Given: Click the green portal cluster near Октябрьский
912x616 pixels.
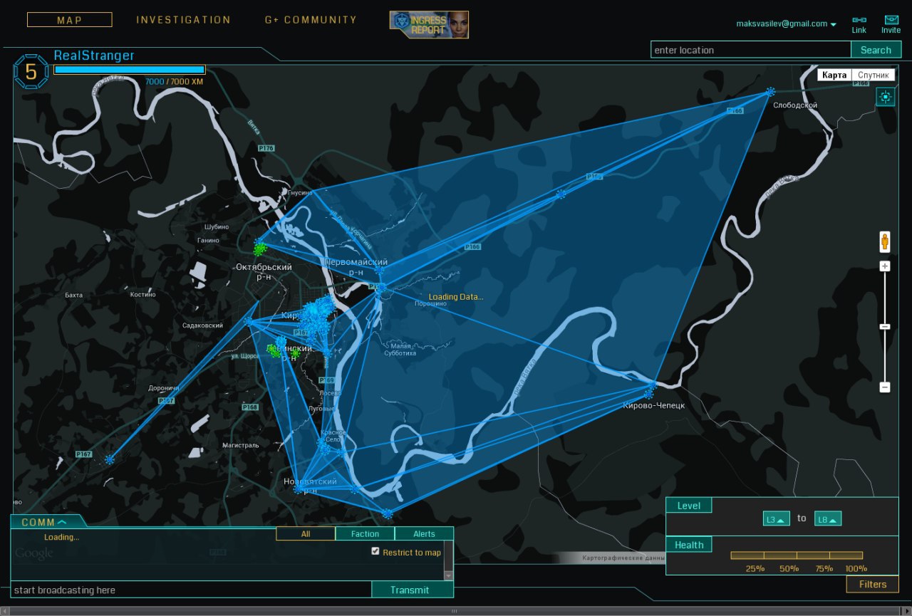Looking at the screenshot, I should 260,249.
